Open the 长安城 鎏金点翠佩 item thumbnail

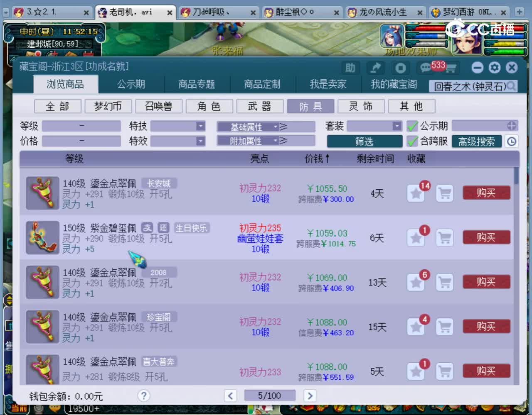(42, 193)
